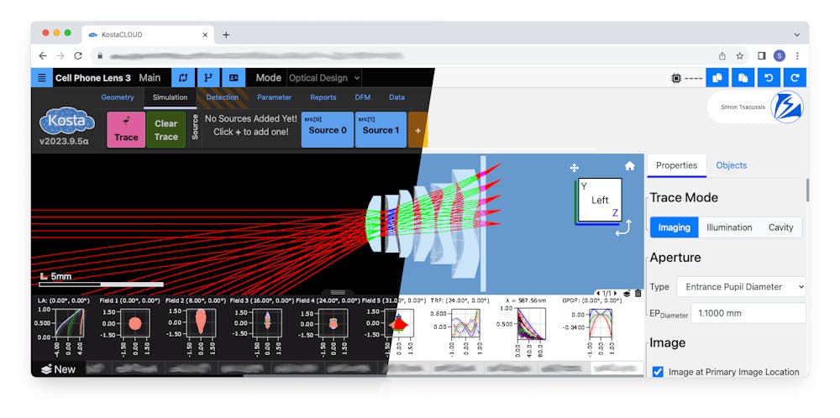Open a new browser tab
The image size is (840, 418).
coord(226,34)
